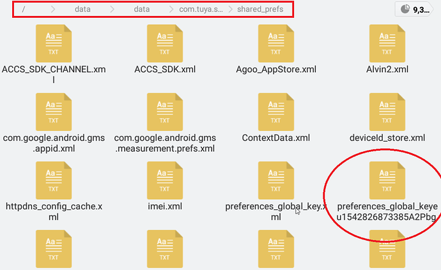Click the chevron after root slash
Viewport: 441px width, 270px height.
tap(53, 10)
